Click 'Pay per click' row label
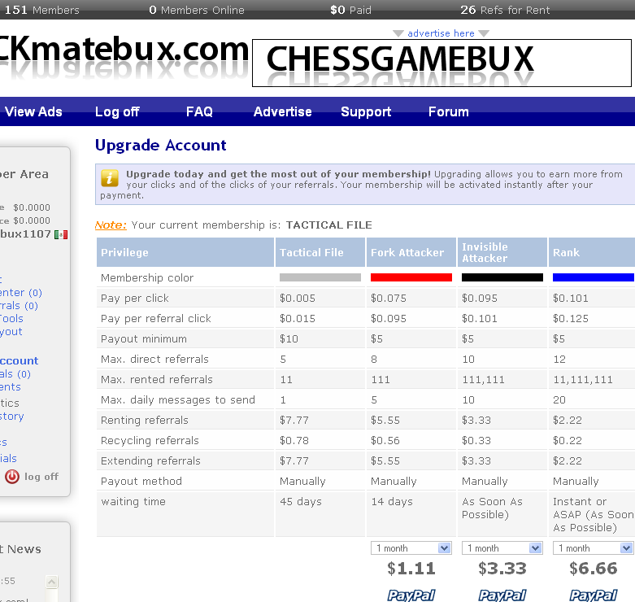This screenshot has height=602, width=635. tap(135, 299)
